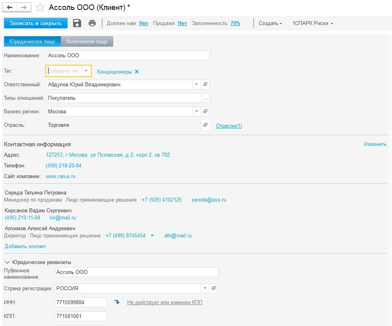Expand the Ответственный dropdown list
Screen dimensions: 392x326
[x=196, y=84]
